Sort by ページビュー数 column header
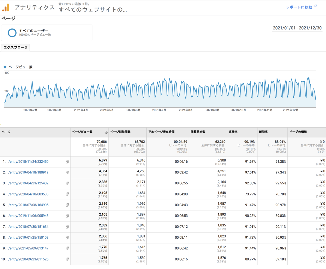 tap(89, 132)
